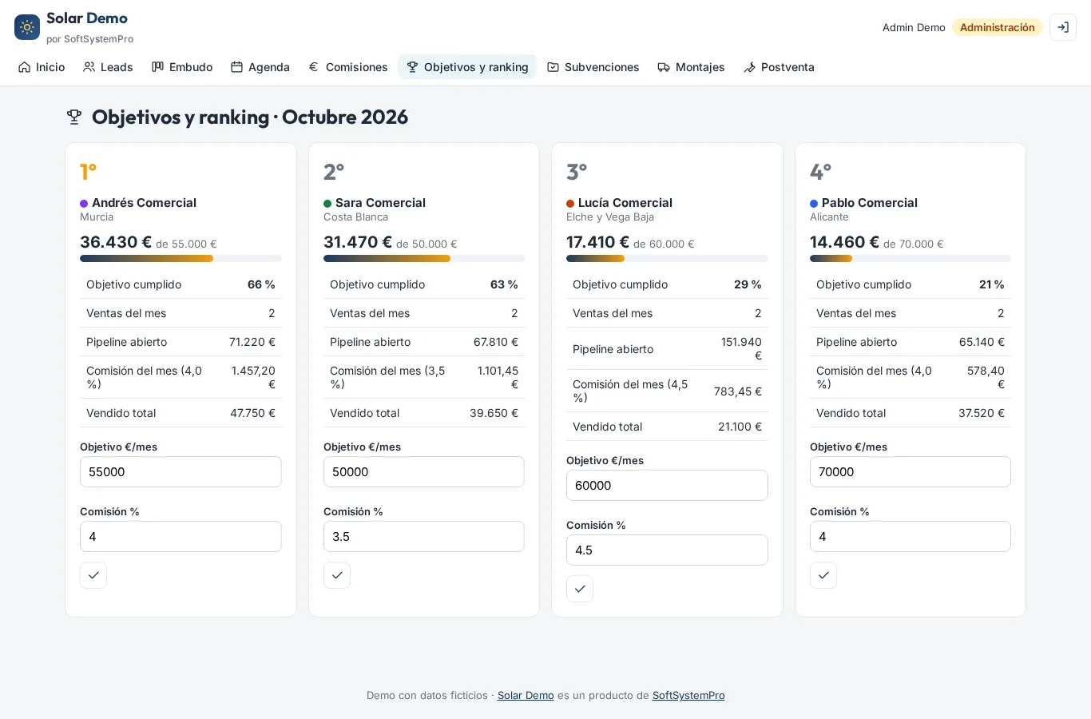Click the 36.430 € sales amount
This screenshot has height=719, width=1091.
tap(116, 242)
